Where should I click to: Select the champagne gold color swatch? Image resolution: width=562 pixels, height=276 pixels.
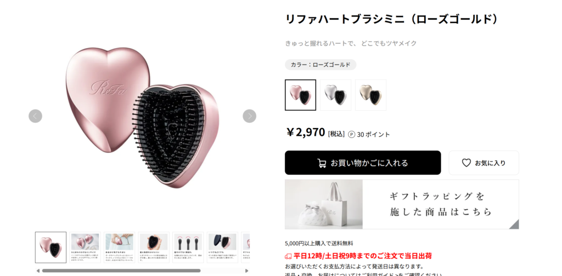(370, 95)
